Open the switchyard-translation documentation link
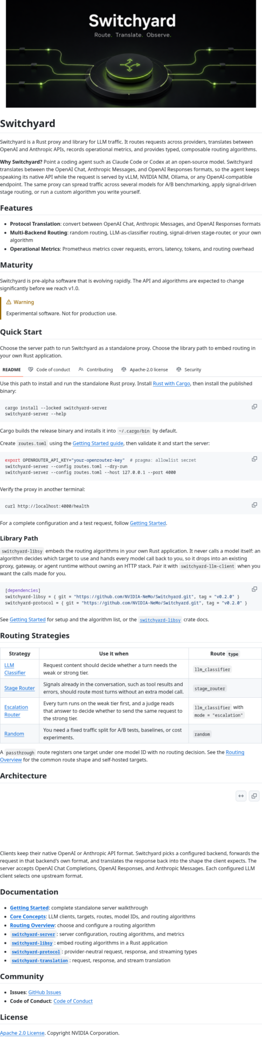Image resolution: width=262 pixels, height=1037 pixels. click(x=40, y=960)
